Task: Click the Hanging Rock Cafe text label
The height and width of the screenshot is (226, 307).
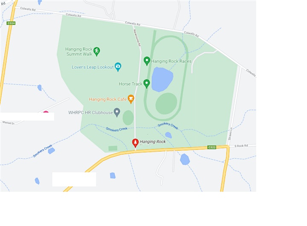Action: [x=108, y=99]
